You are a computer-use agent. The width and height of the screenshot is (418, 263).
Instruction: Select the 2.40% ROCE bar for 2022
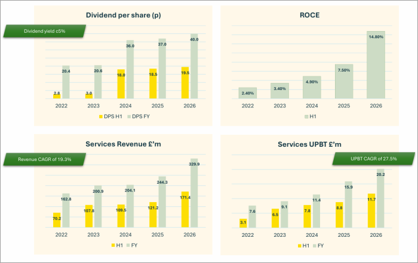[x=248, y=93]
